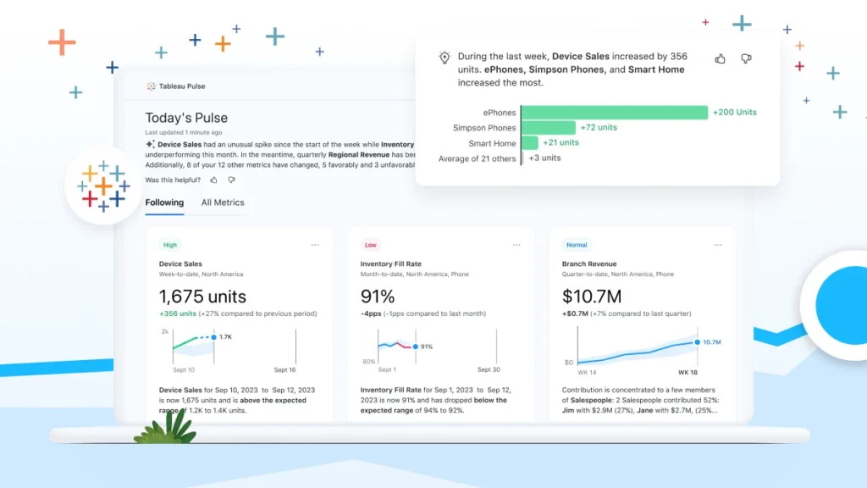Expand the Average of 21 others row
The height and width of the screenshot is (488, 867).
click(480, 158)
